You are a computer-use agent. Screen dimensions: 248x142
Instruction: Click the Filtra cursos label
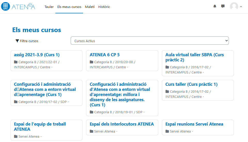pos(29,41)
